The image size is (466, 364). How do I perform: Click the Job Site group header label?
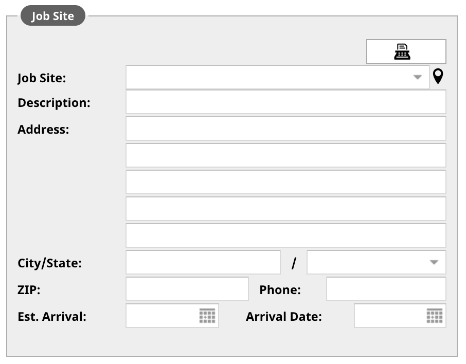(x=53, y=15)
